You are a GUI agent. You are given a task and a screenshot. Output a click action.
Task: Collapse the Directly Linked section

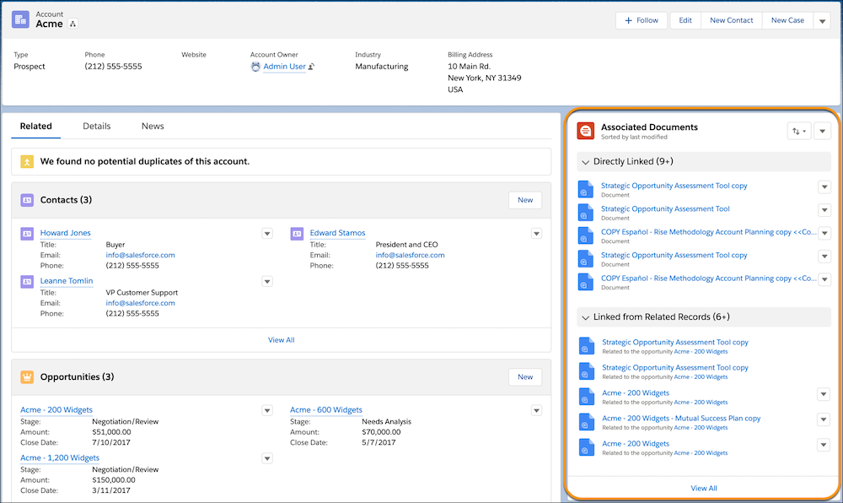585,161
